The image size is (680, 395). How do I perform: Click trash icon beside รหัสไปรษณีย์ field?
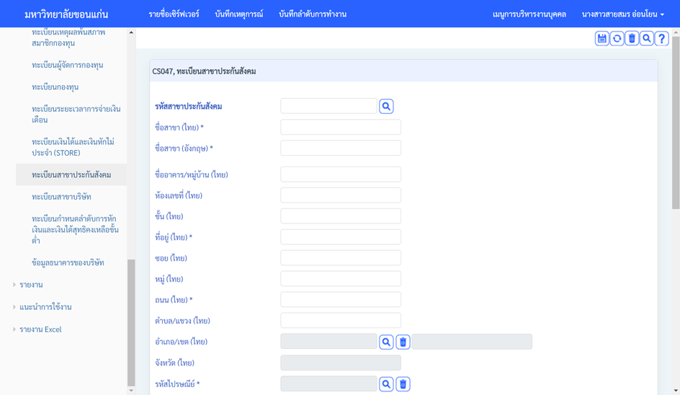[403, 384]
